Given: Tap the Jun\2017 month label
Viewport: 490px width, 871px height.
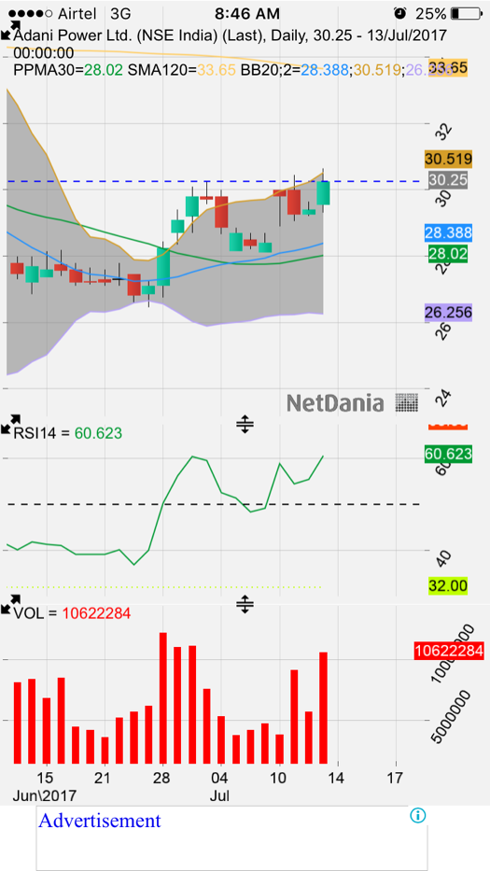Looking at the screenshot, I should coord(45,795).
